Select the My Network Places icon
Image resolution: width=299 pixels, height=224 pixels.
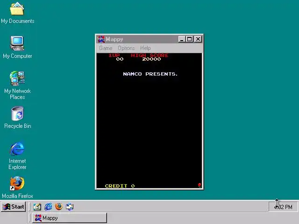pyautogui.click(x=17, y=85)
